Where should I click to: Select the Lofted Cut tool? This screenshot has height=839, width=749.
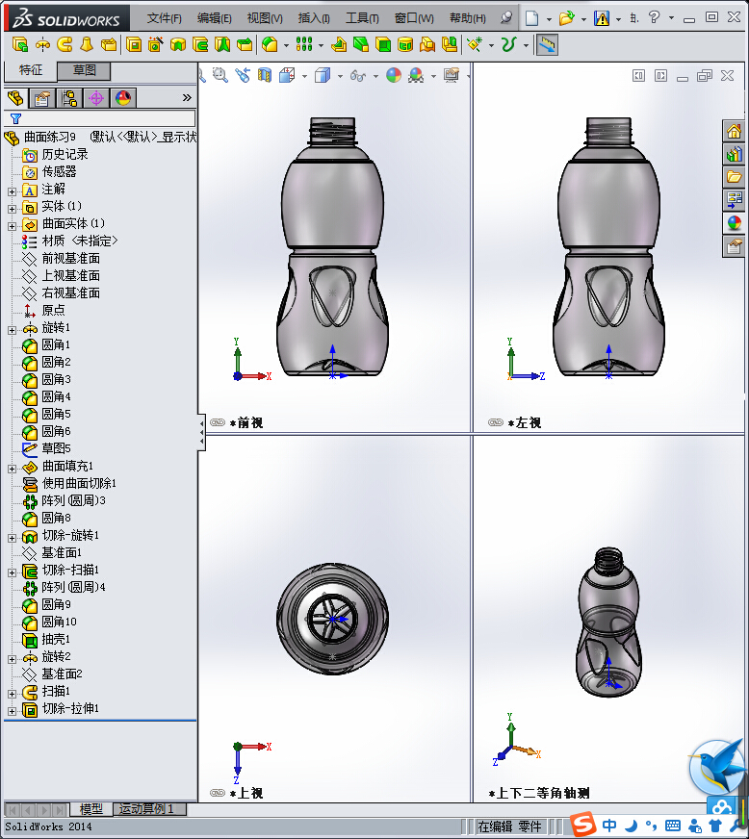tap(221, 44)
